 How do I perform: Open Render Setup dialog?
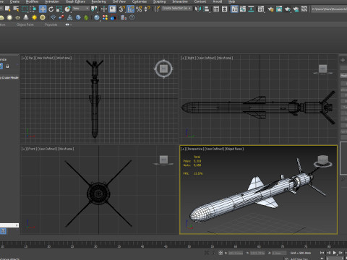click(270, 9)
